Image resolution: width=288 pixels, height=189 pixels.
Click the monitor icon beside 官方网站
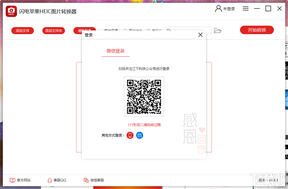(12, 180)
